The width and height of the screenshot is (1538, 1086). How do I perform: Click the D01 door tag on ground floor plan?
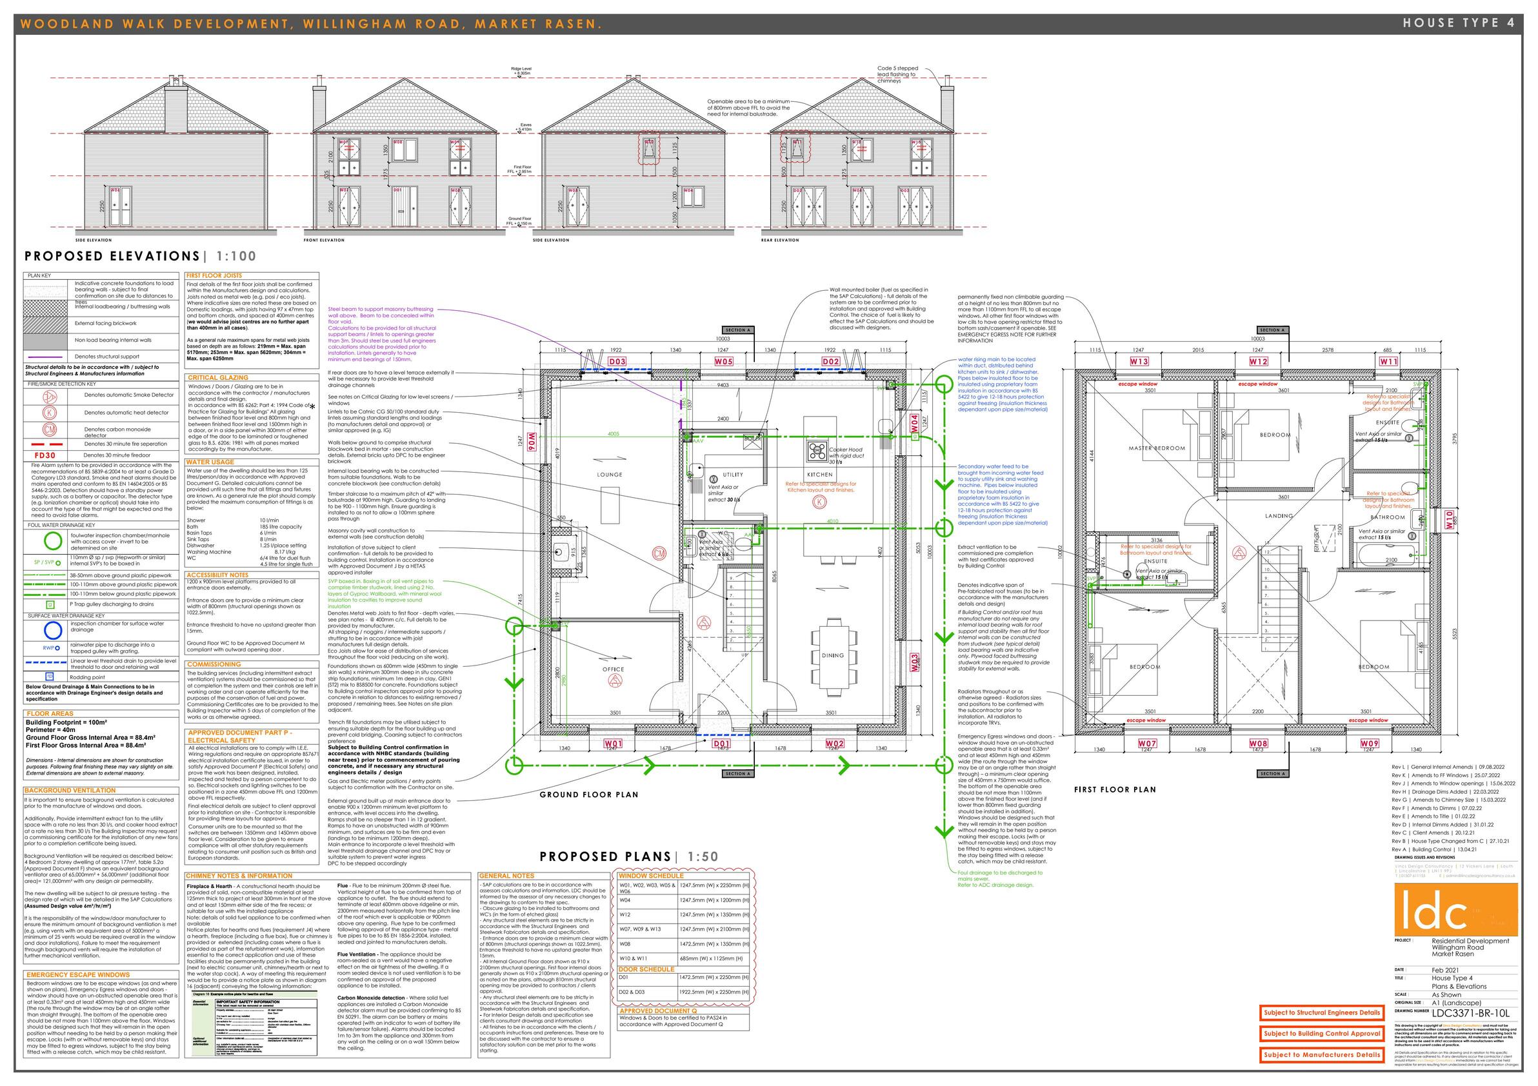(x=721, y=743)
